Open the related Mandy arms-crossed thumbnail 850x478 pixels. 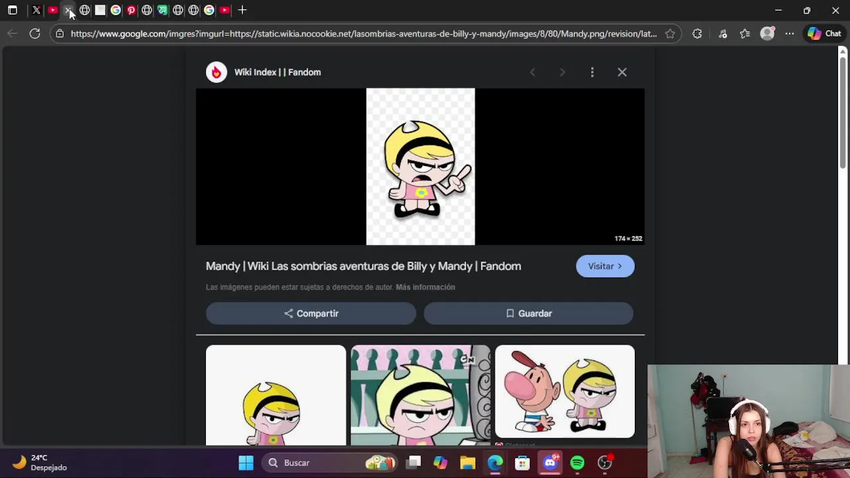pyautogui.click(x=276, y=395)
